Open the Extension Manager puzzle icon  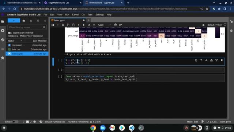pos(3,58)
